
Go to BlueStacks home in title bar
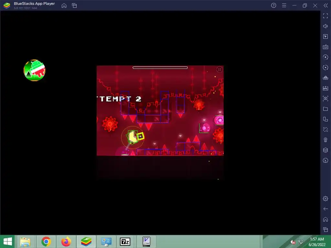tap(64, 5)
